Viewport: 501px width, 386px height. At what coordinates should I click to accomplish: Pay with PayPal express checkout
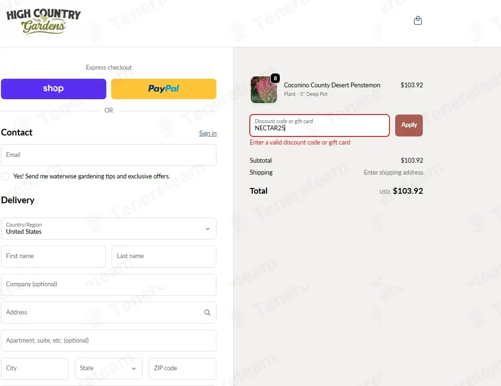pos(164,89)
